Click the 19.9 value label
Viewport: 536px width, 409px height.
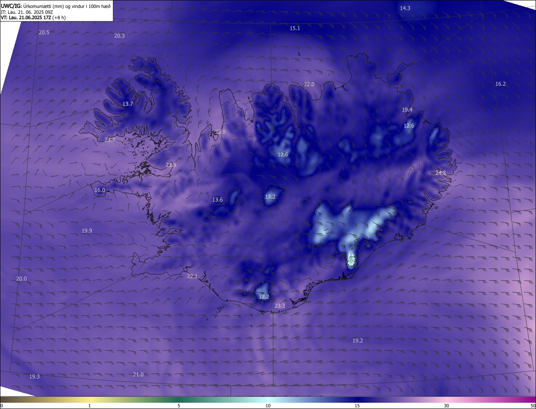pos(87,230)
